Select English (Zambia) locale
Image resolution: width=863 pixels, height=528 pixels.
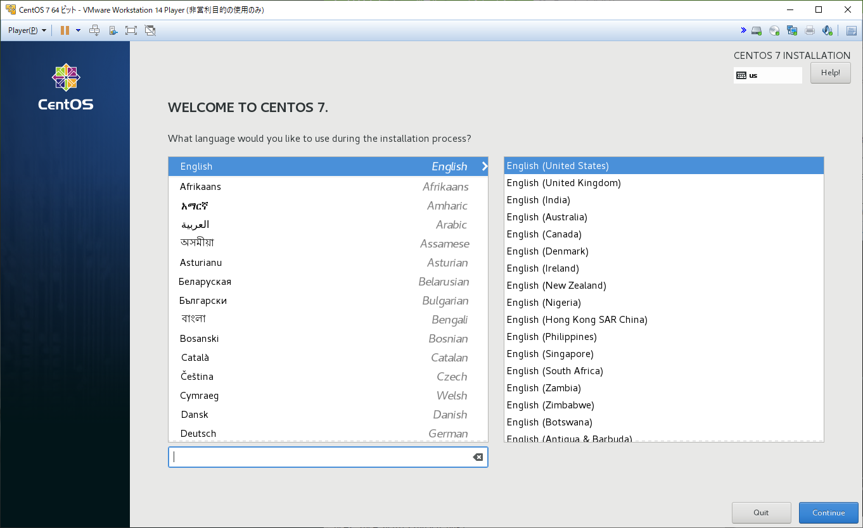click(x=664, y=388)
